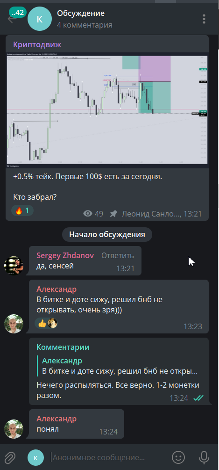Start voice recording with microphone icon
The height and width of the screenshot is (470, 219).
tap(204, 457)
